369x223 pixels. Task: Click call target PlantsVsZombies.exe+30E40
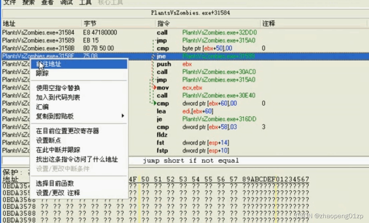click(219, 95)
